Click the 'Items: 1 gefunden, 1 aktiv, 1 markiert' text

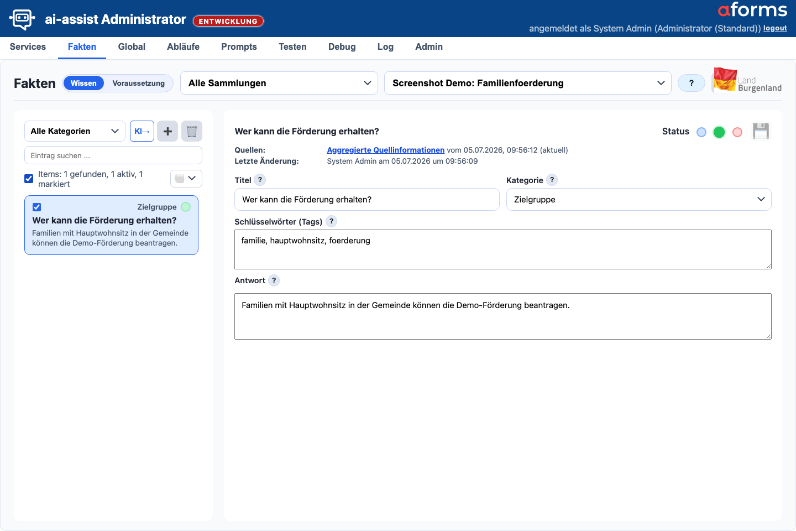pos(91,179)
